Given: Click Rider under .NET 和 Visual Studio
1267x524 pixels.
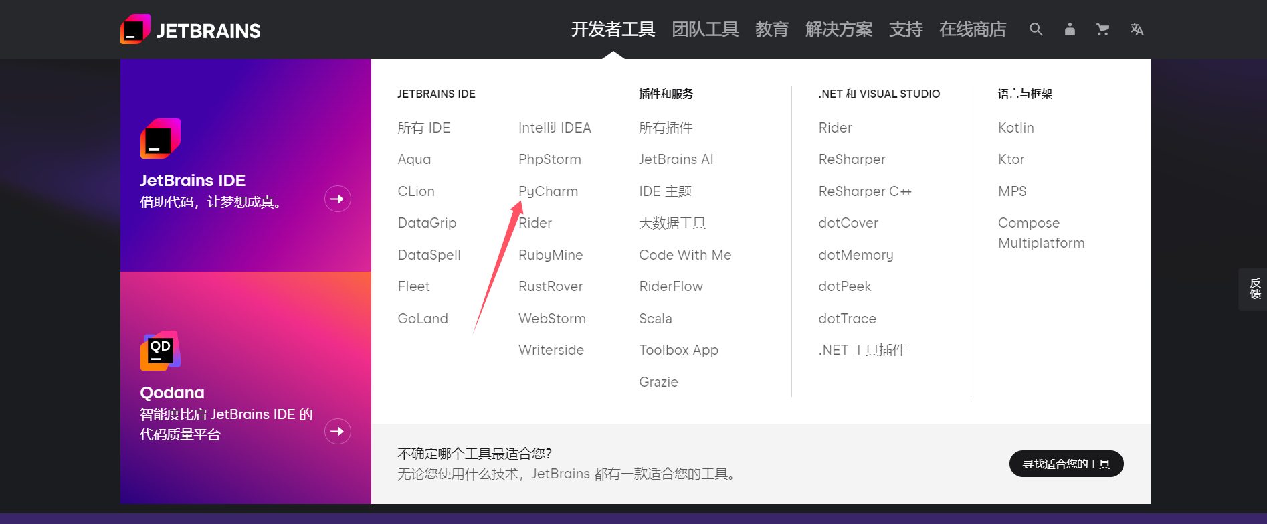Looking at the screenshot, I should (835, 128).
